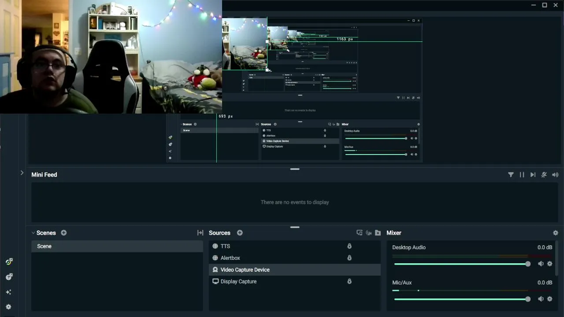The image size is (564, 317).
Task: Click the Mini Feed heading
Action: click(44, 175)
